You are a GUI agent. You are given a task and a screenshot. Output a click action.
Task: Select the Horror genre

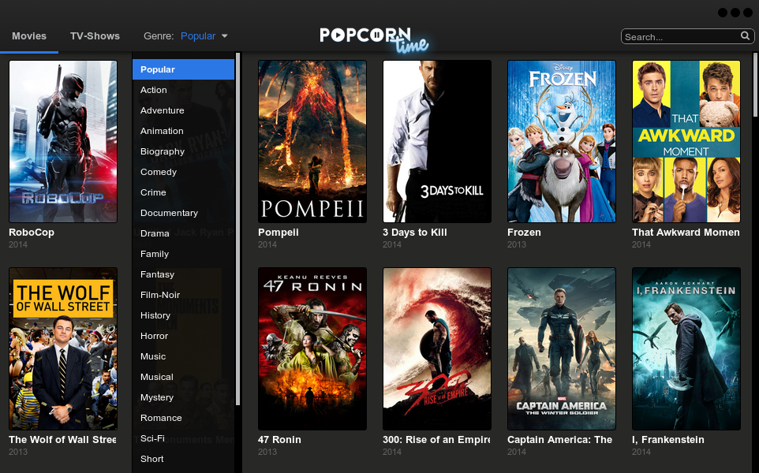(x=154, y=336)
